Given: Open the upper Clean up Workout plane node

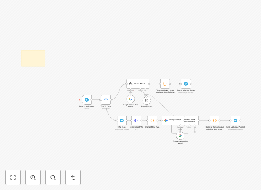Looking at the screenshot, I should click(165, 84).
